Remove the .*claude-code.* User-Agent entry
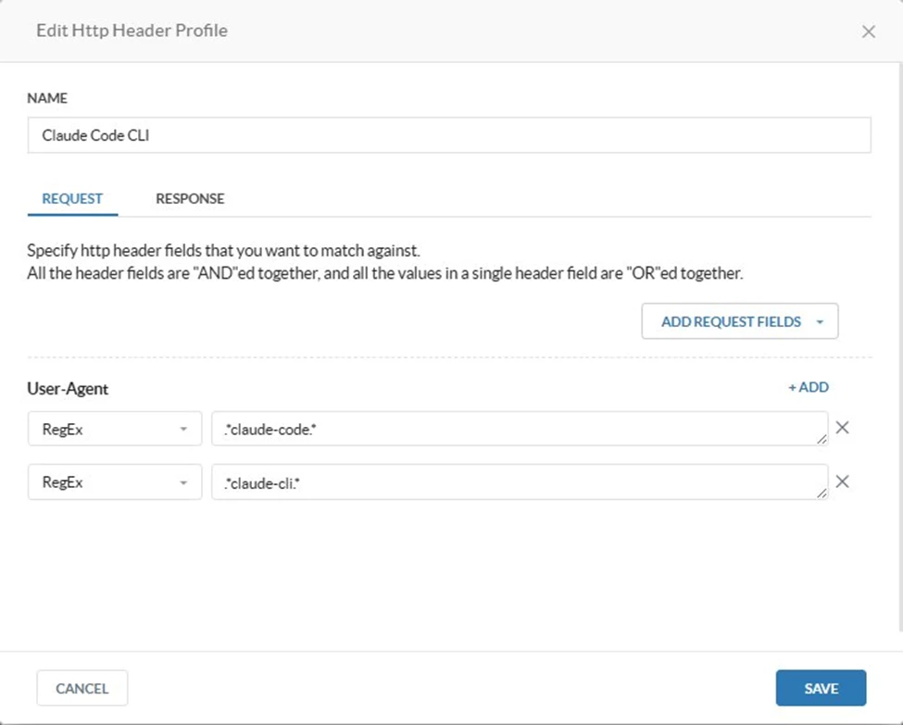This screenshot has width=903, height=725. pos(843,428)
